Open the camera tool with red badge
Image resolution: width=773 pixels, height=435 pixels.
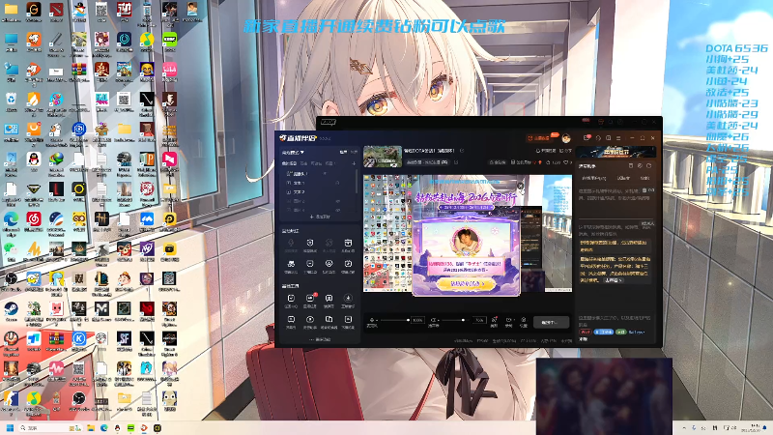(310, 298)
